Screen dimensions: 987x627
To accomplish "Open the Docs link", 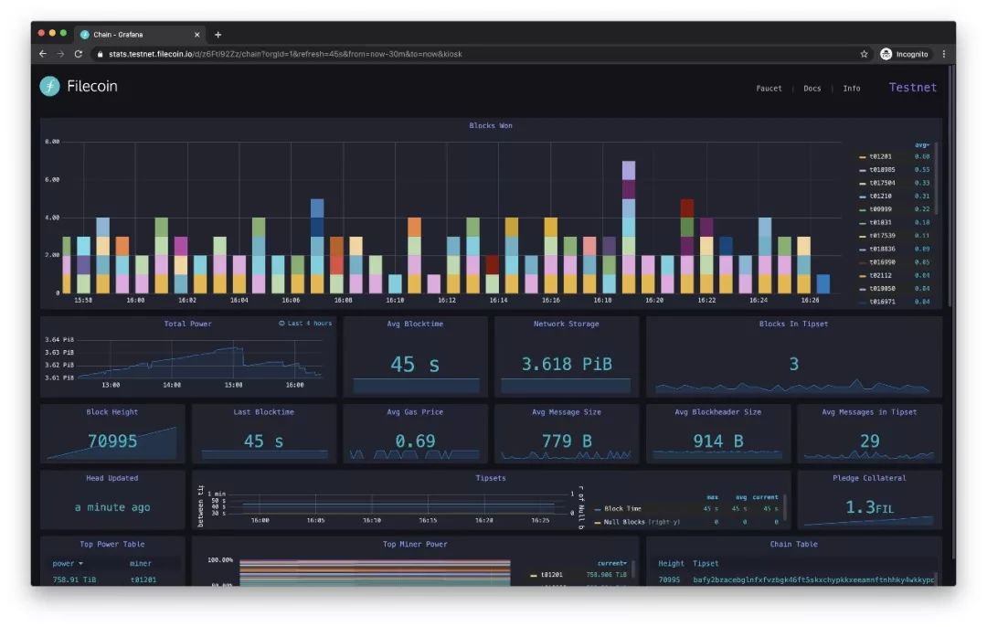I will coord(812,89).
